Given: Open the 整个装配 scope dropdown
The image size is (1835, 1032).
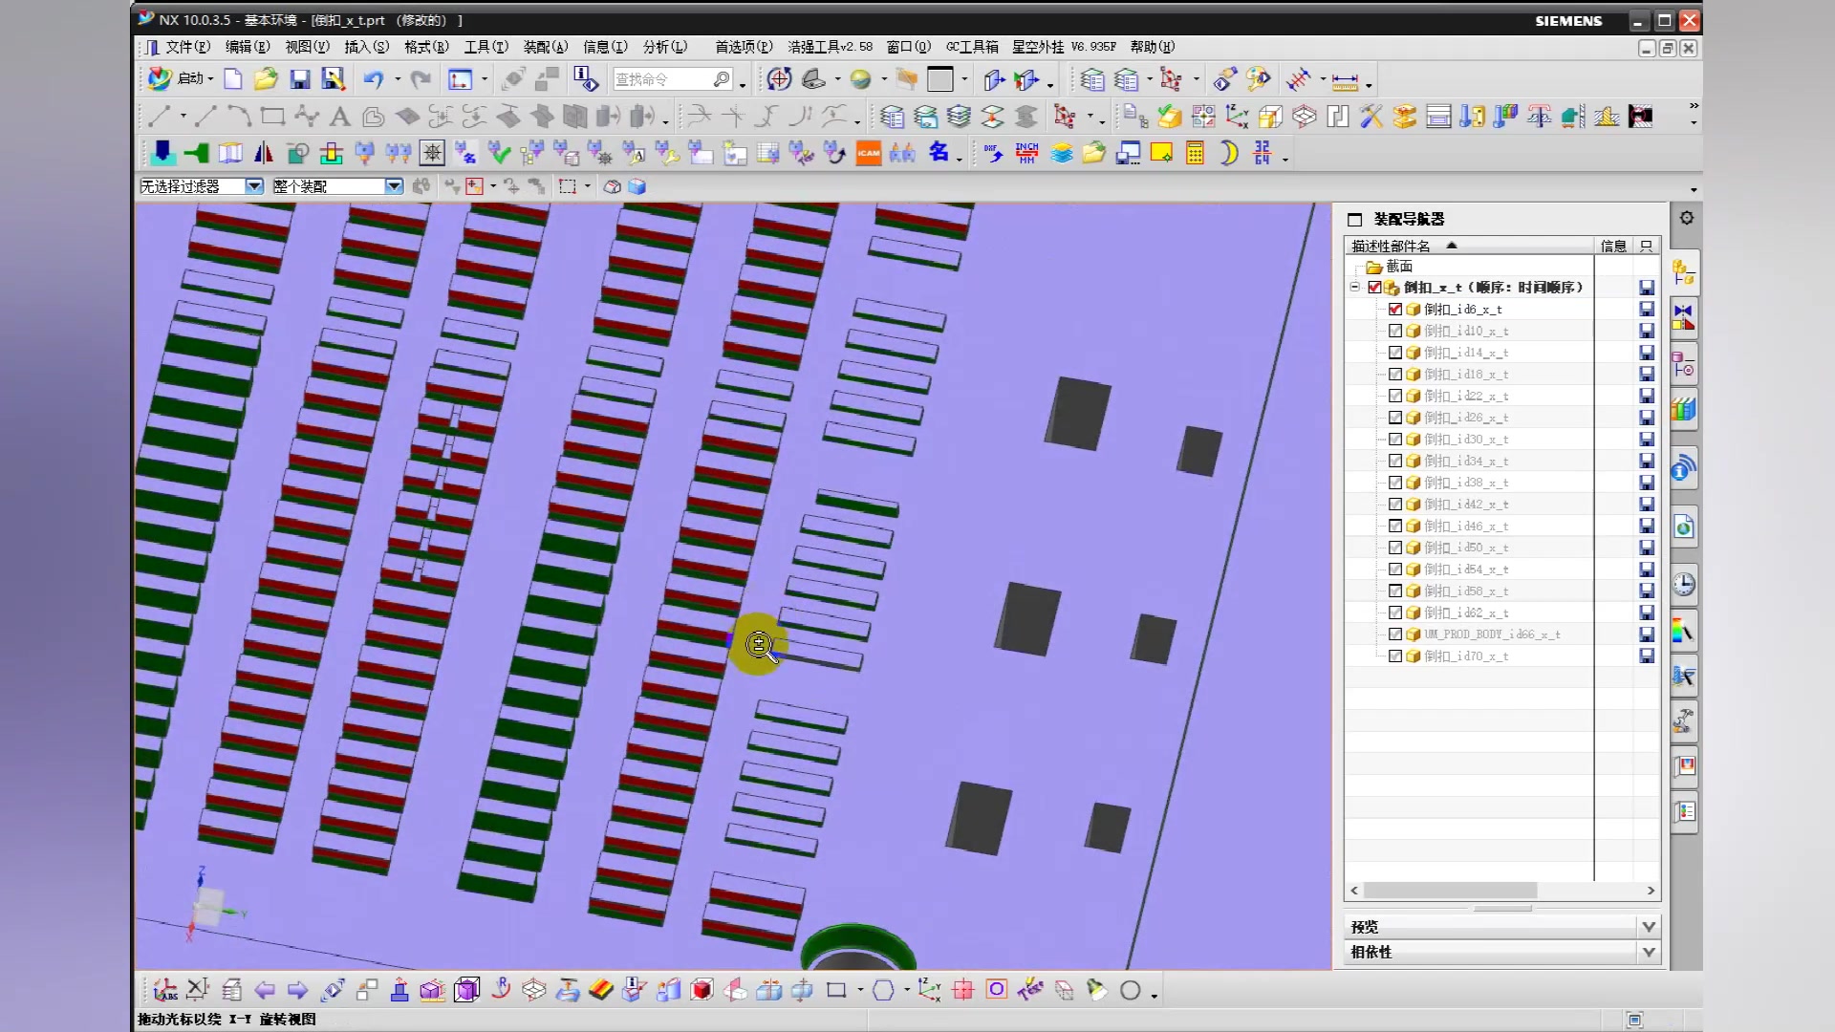Looking at the screenshot, I should coord(394,186).
